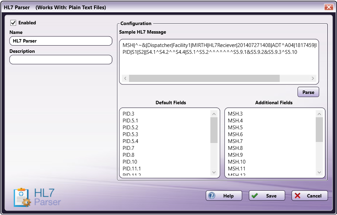Image resolution: width=337 pixels, height=215 pixels.
Task: Select MSH.11 in Additional Fields
Action: click(x=237, y=169)
